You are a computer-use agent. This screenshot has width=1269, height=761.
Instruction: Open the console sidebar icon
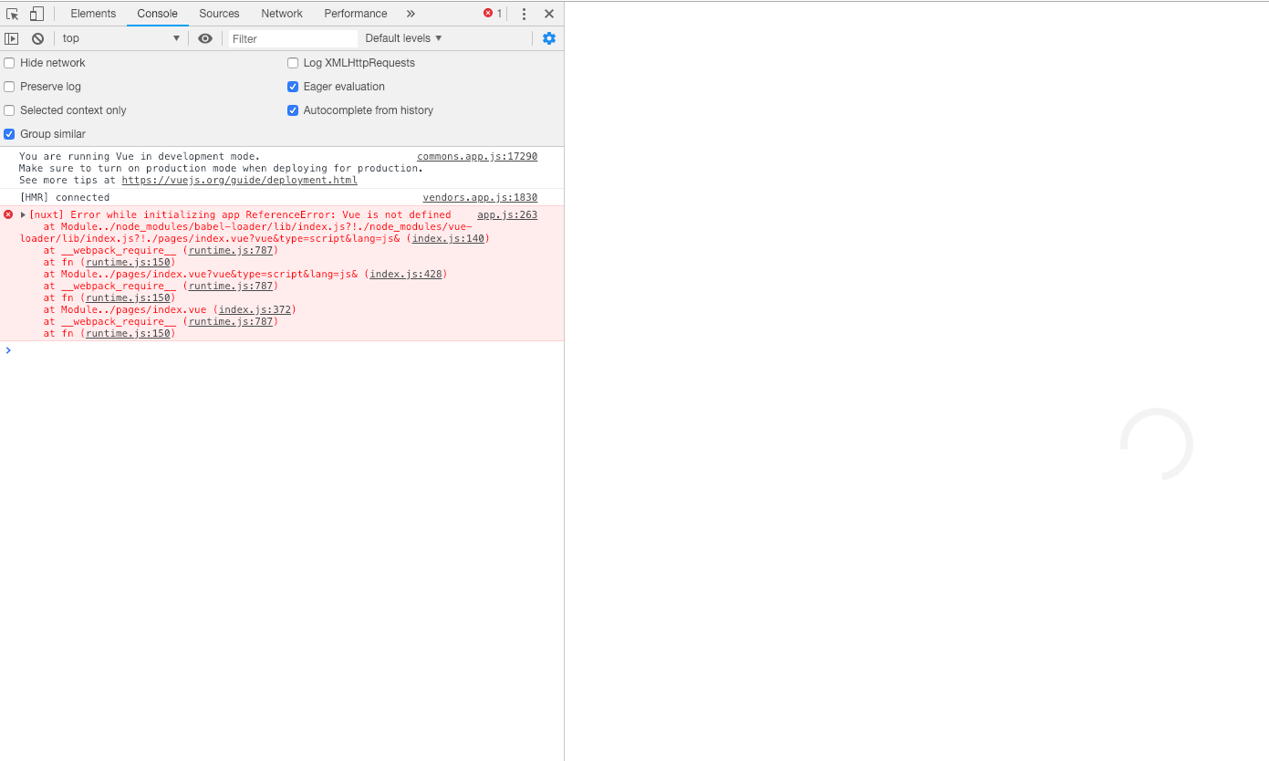pos(11,38)
